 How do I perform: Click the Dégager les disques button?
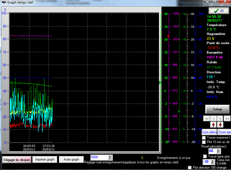pos(17,160)
